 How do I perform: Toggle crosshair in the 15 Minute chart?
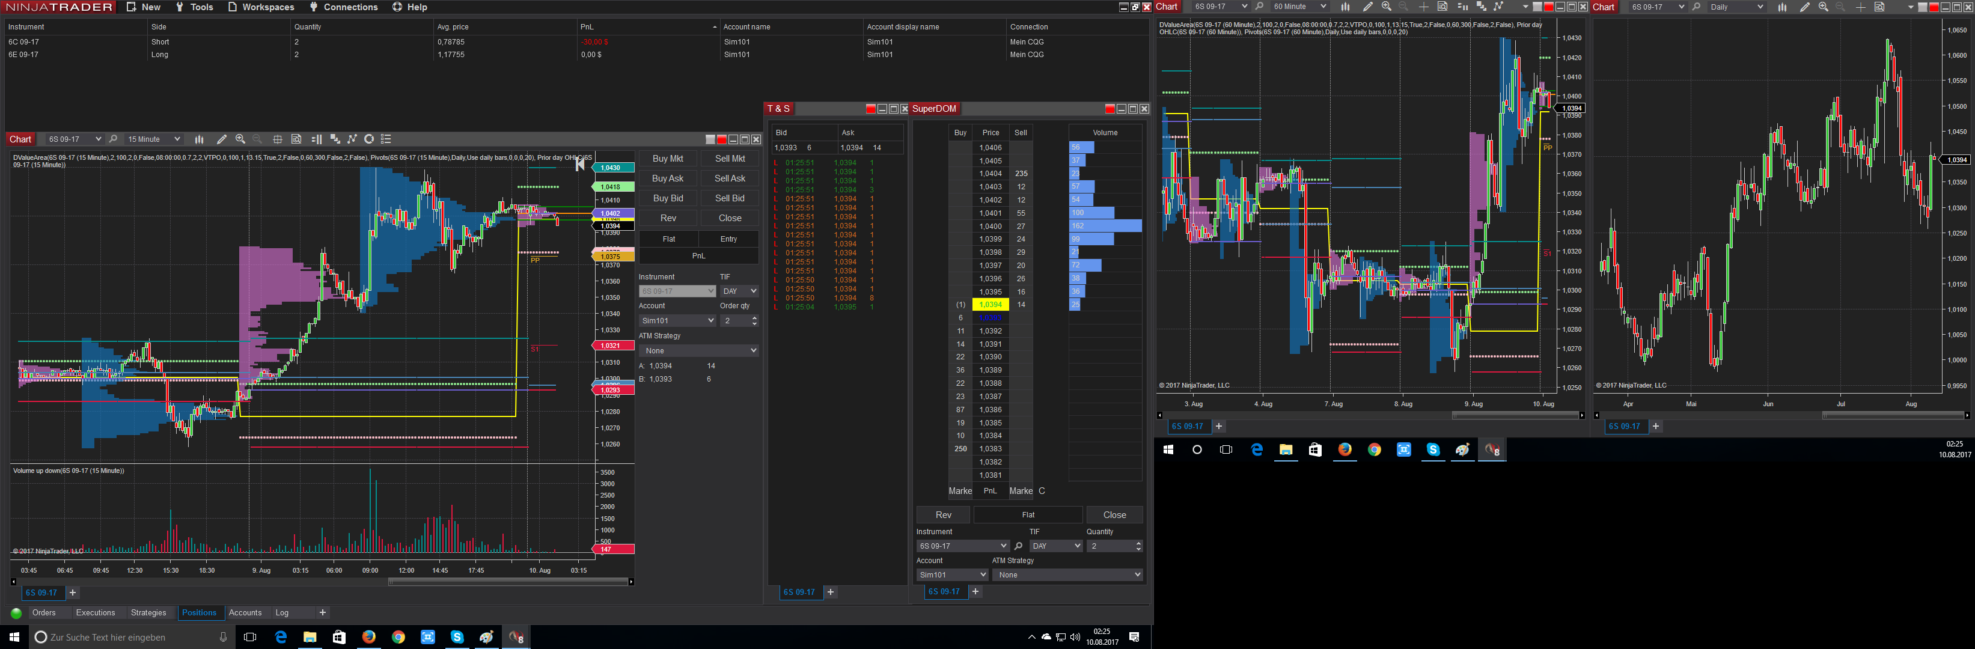pyautogui.click(x=278, y=139)
